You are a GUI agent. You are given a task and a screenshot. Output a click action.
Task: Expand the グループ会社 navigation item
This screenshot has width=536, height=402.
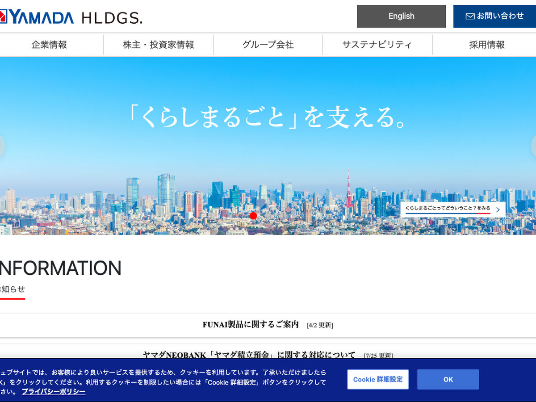tap(268, 45)
